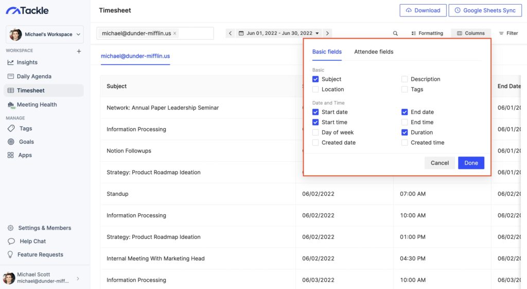
Task: Click Done to apply columns
Action: [x=471, y=163]
